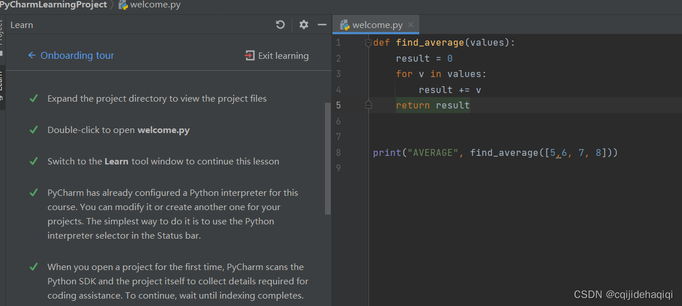Click 'def find_average(values):' line
This screenshot has height=306, width=682.
[444, 43]
